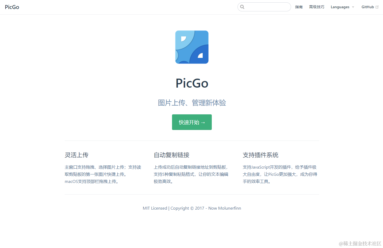This screenshot has width=383, height=248.
Task: Click the arrow next to Languages
Action: click(353, 7)
